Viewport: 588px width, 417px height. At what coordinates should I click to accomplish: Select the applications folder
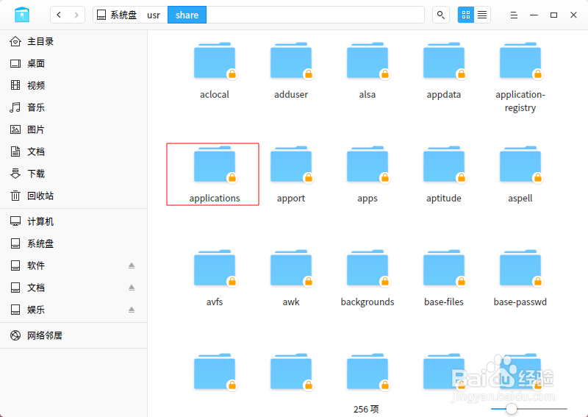click(x=213, y=174)
